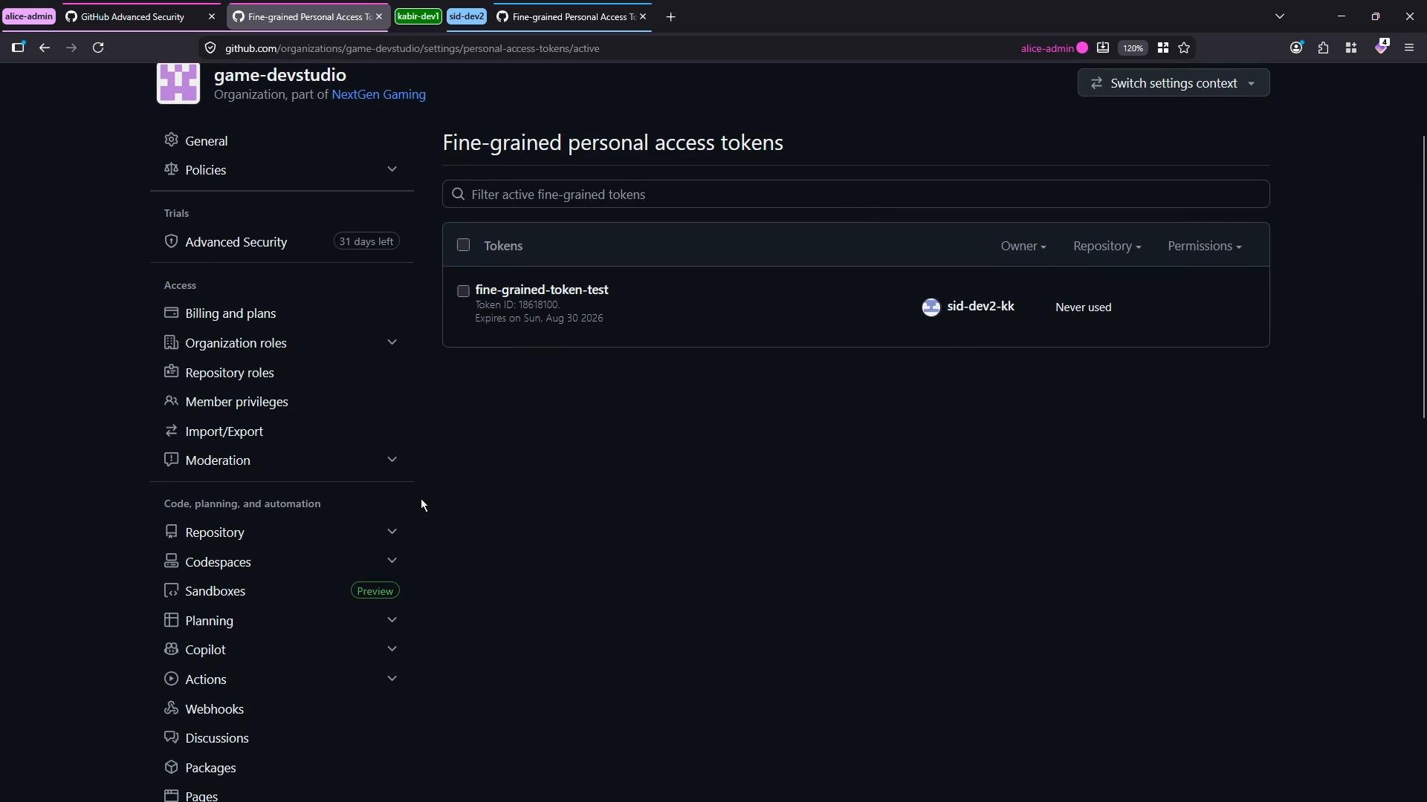Click the Actions settings item
Image resolution: width=1427 pixels, height=802 pixels.
pyautogui.click(x=282, y=679)
